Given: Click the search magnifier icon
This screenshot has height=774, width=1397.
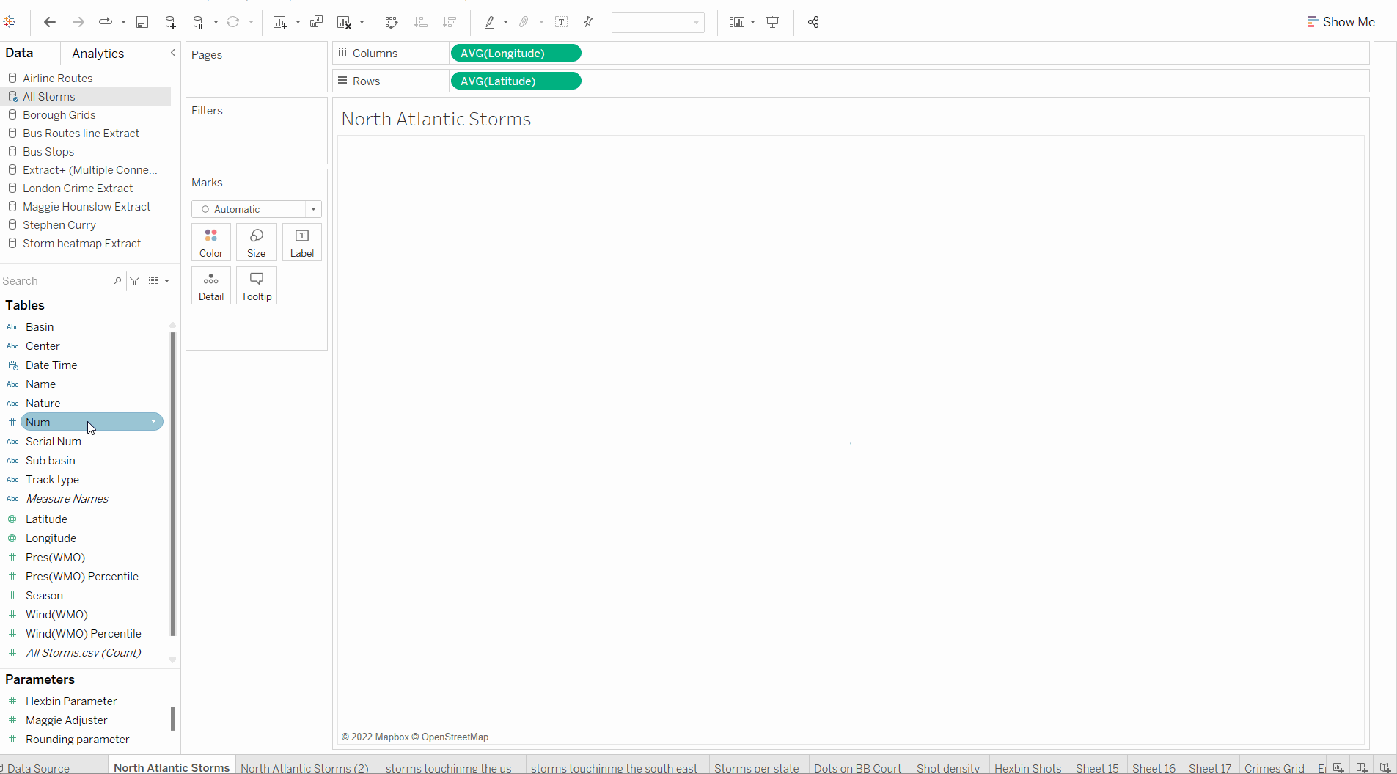Looking at the screenshot, I should [x=117, y=280].
